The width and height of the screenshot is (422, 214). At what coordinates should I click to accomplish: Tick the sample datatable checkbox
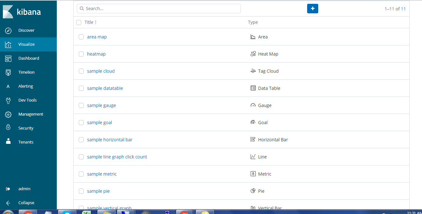click(x=81, y=88)
